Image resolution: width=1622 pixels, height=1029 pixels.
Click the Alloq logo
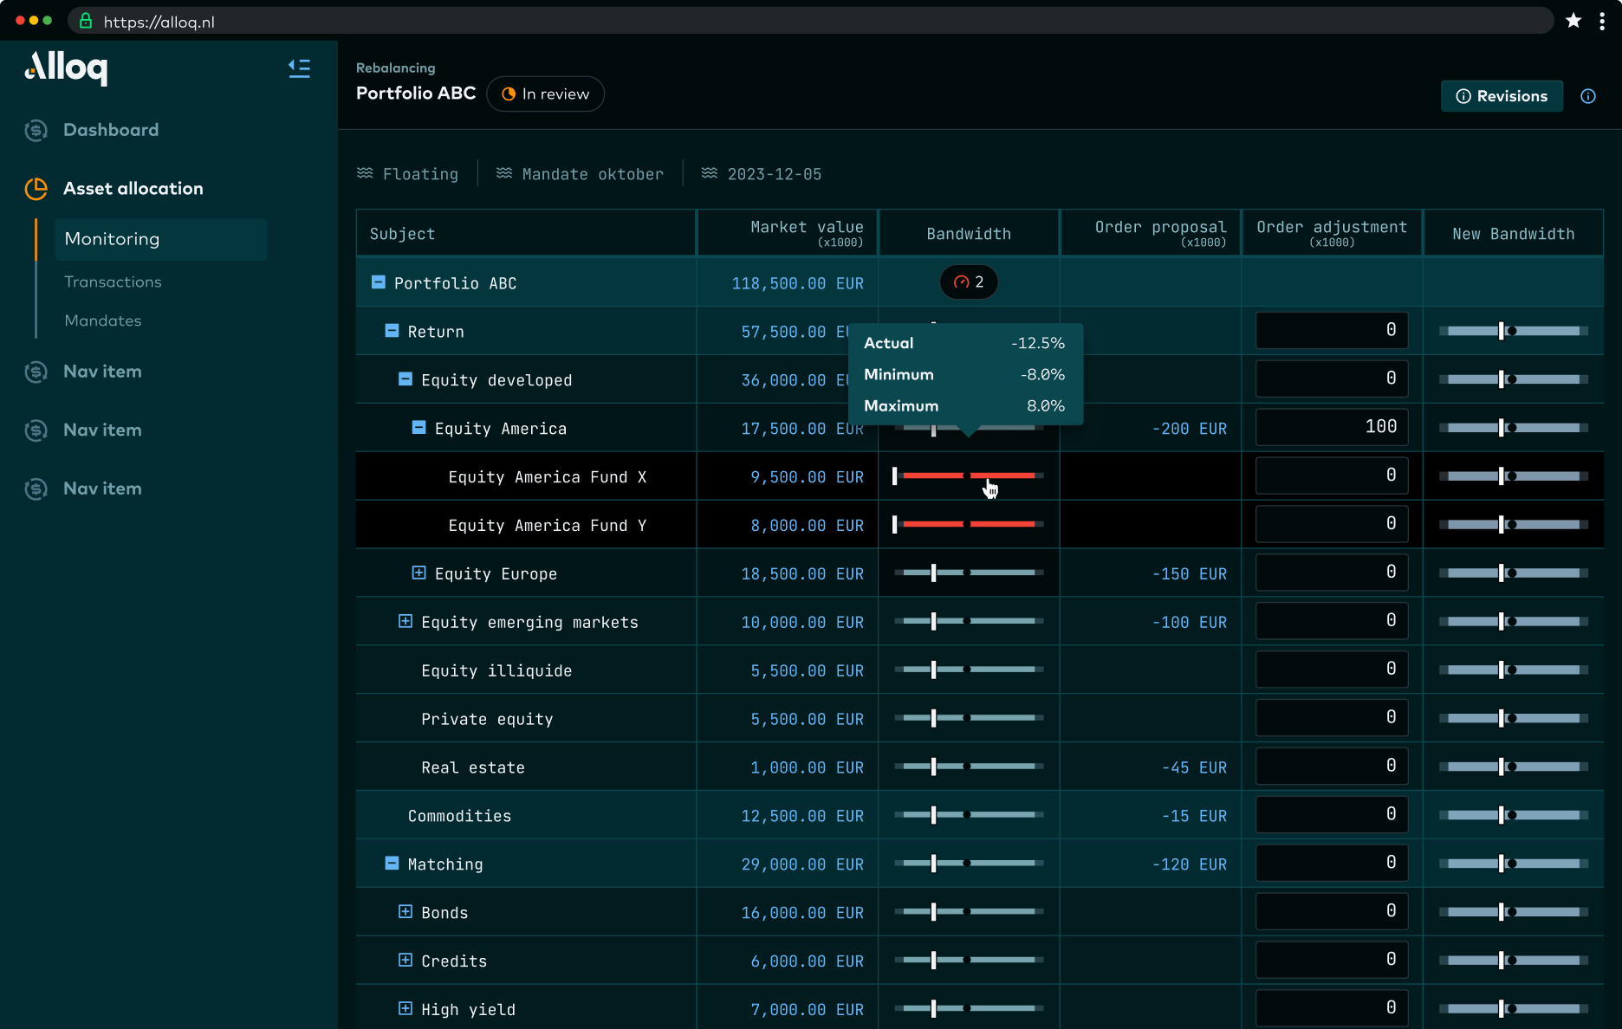tap(66, 68)
